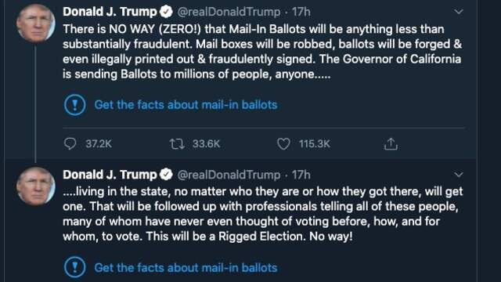Click the reply icon on first tweet

(70, 144)
